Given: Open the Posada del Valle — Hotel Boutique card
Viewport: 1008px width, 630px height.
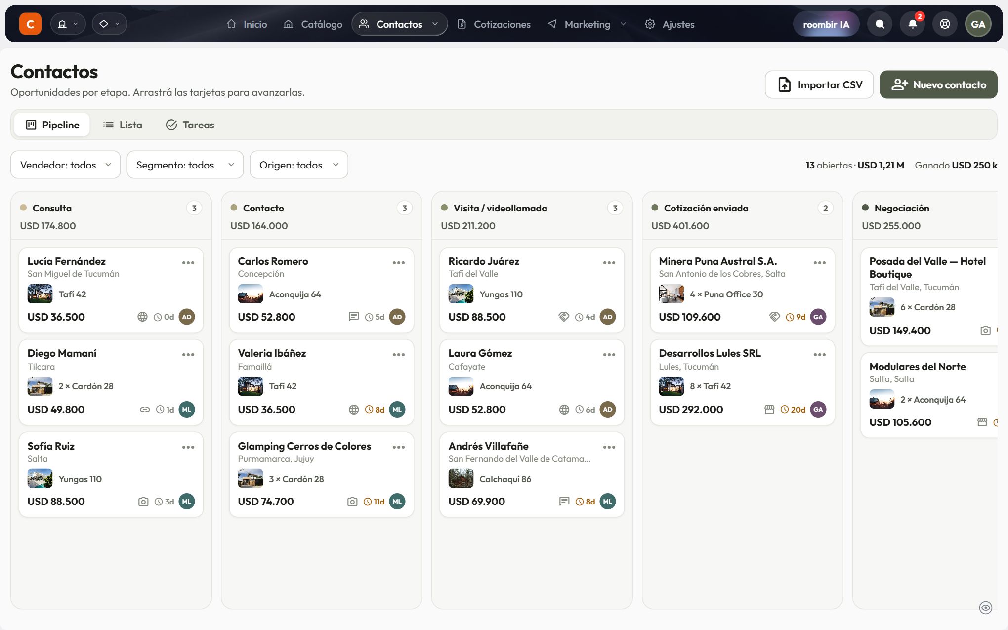Looking at the screenshot, I should pos(929,296).
